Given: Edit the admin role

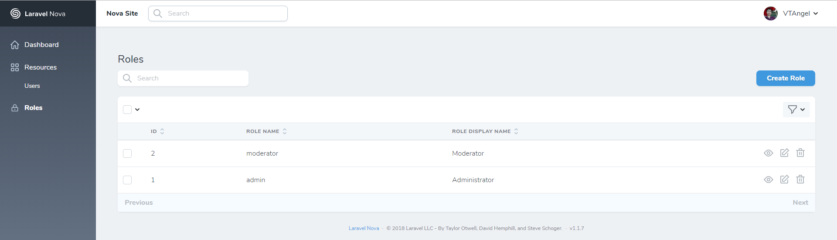Looking at the screenshot, I should click(784, 180).
